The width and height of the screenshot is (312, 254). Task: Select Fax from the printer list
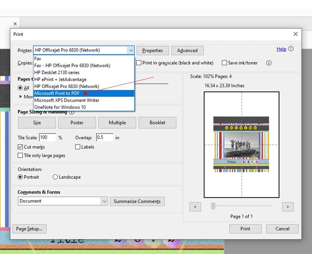point(84,59)
